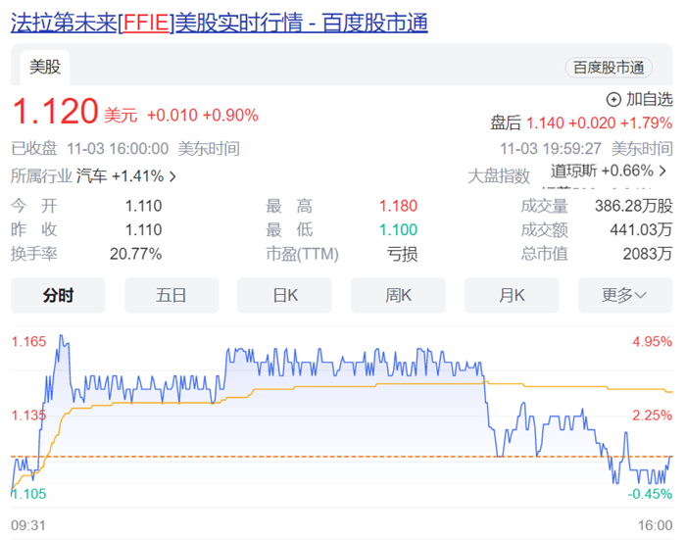Click the 4.95% axis label on chart
This screenshot has height=540, width=686.
click(653, 342)
